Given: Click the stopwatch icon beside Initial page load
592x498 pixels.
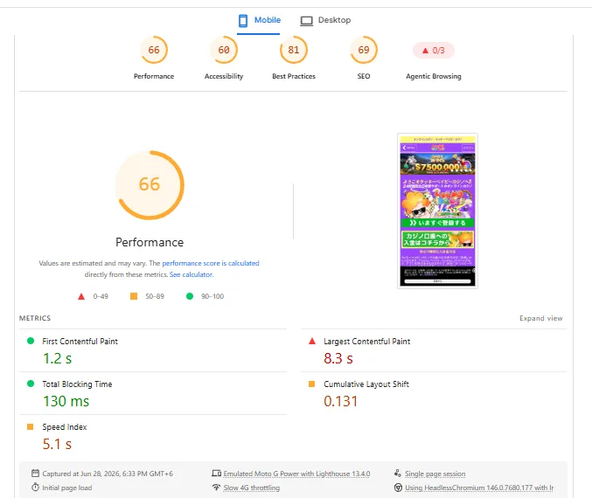Looking at the screenshot, I should pyautogui.click(x=35, y=487).
